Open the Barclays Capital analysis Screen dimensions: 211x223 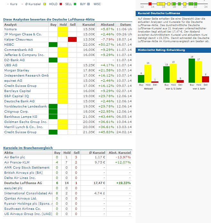coord(17,91)
